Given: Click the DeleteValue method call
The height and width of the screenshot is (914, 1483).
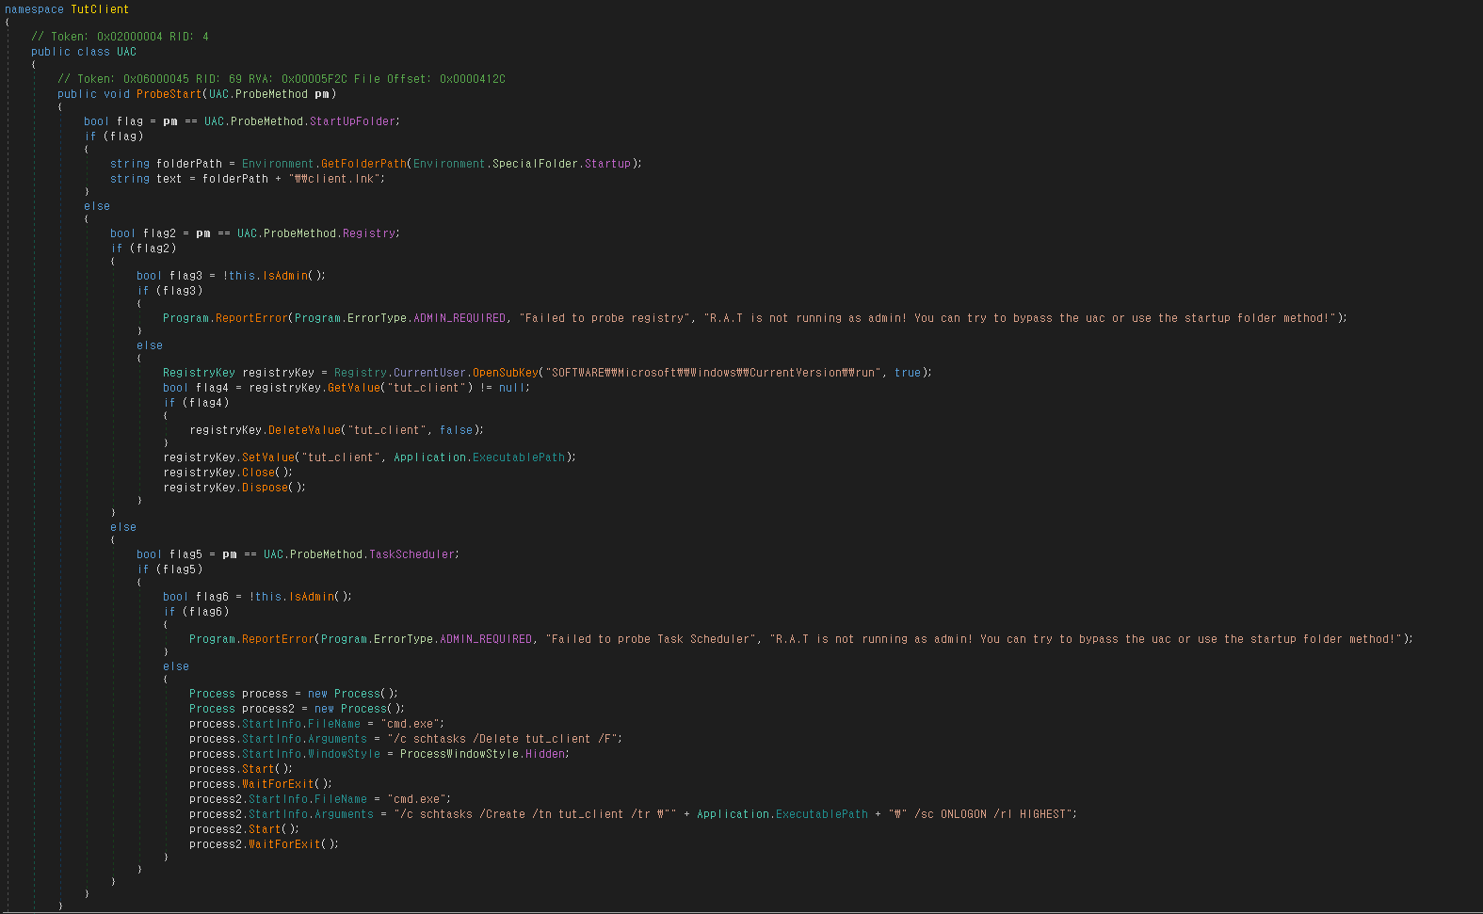Looking at the screenshot, I should click(304, 430).
